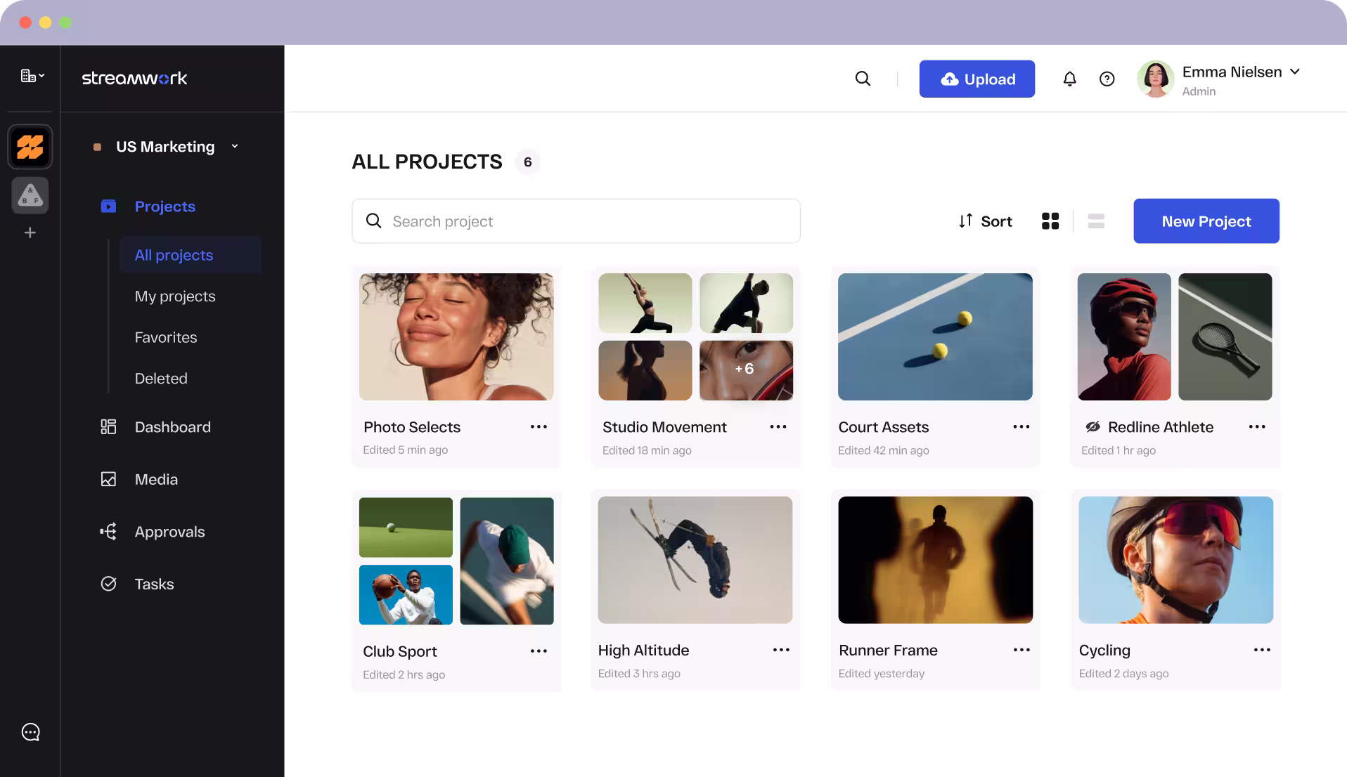Open the Cycling helmet thumbnail
Viewport: 1347px width, 777px height.
tap(1175, 560)
